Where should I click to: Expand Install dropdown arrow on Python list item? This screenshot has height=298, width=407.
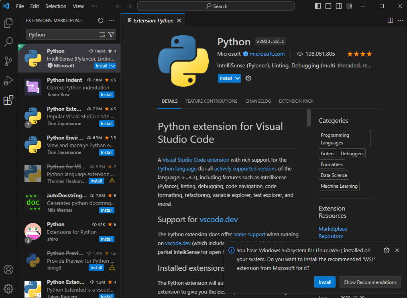click(113, 66)
